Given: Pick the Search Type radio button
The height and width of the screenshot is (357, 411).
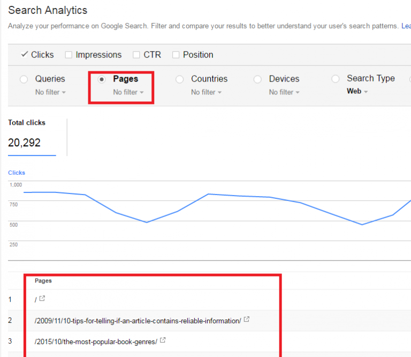Looking at the screenshot, I should [x=336, y=79].
